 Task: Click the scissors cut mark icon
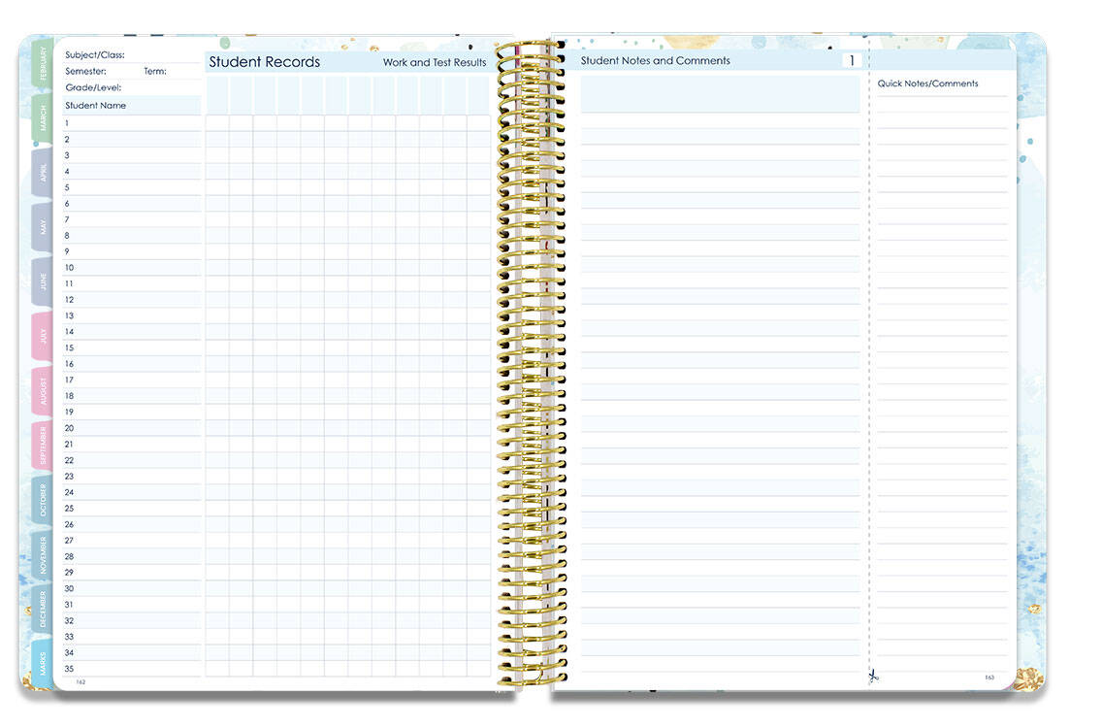[872, 676]
